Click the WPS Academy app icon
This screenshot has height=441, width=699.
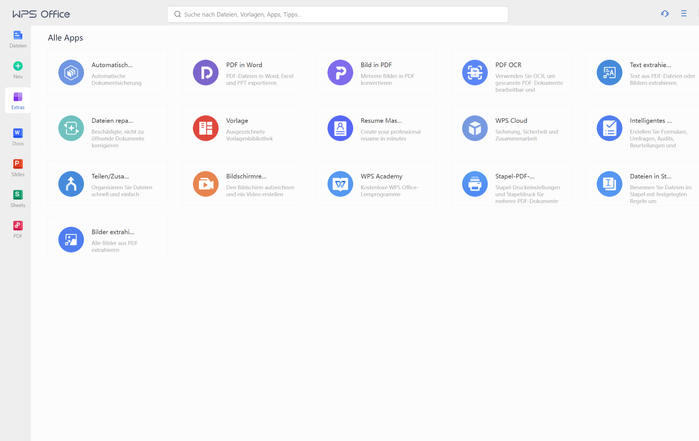tap(340, 184)
